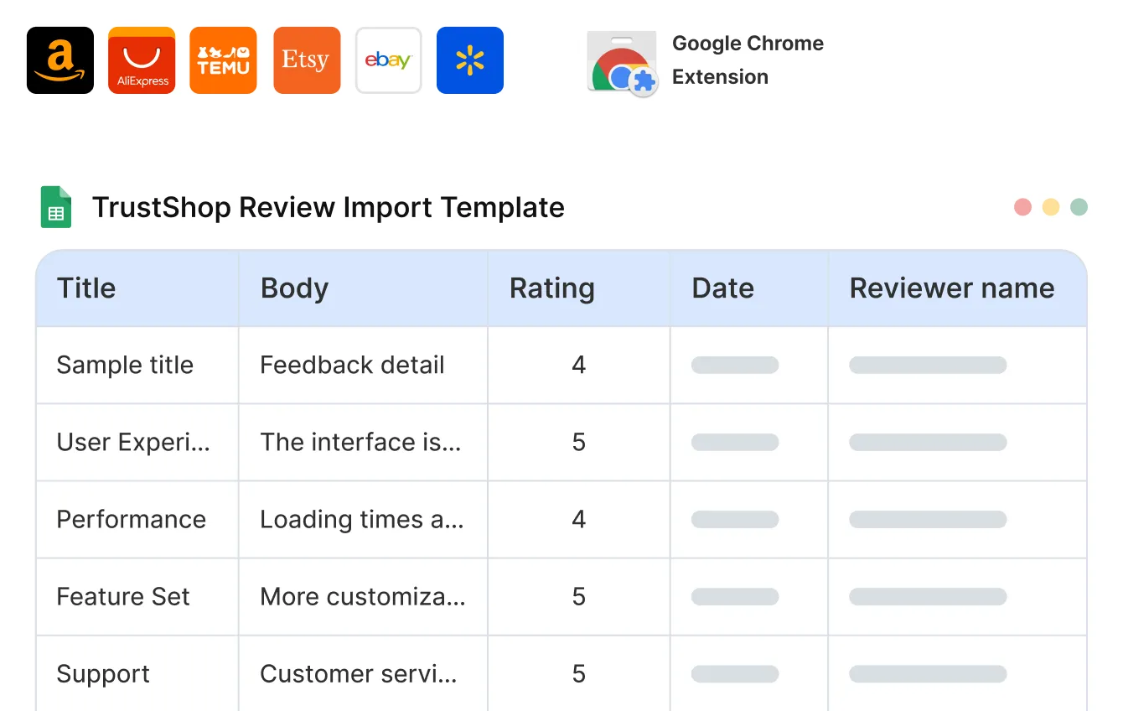The height and width of the screenshot is (711, 1123).
Task: Click the 'The interface is...' body cell
Action: [x=363, y=443]
